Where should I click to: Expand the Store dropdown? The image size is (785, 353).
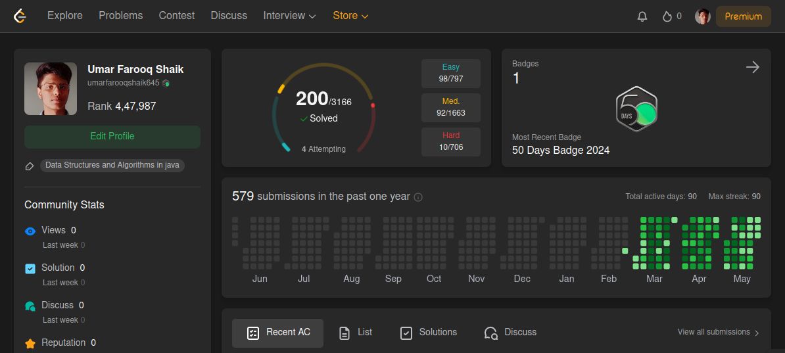[x=350, y=16]
